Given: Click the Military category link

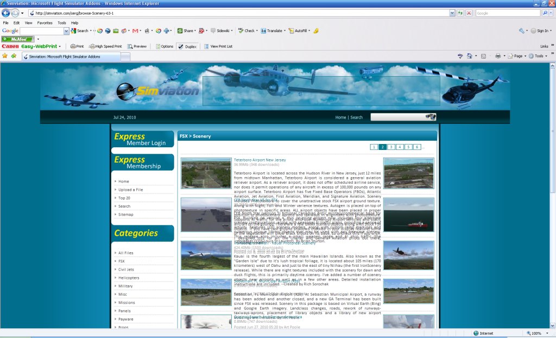Looking at the screenshot, I should pos(125,286).
